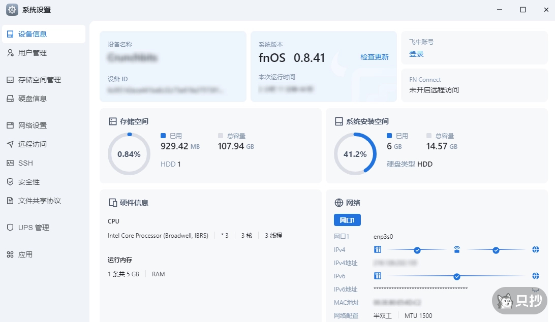Click the 登录 link under 飞牛账号
Screen dimensions: 555x322
point(416,54)
